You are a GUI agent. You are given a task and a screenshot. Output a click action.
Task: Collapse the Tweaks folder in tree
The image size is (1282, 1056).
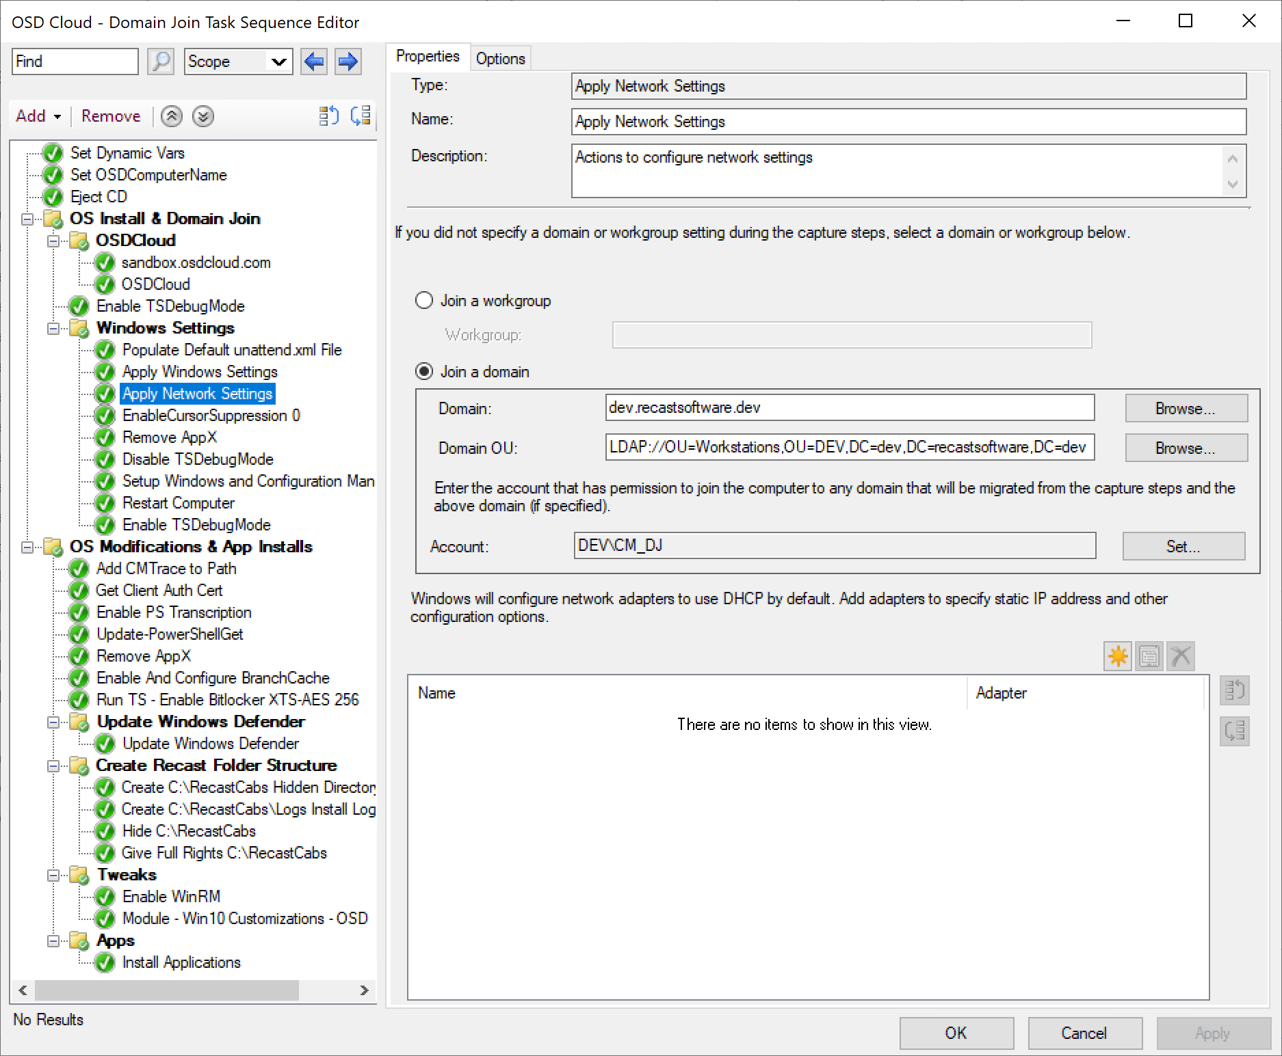(53, 876)
